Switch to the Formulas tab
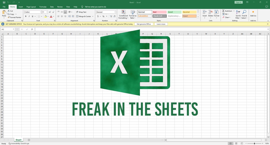Viewport: 270px width, 145px height. tap(43, 7)
